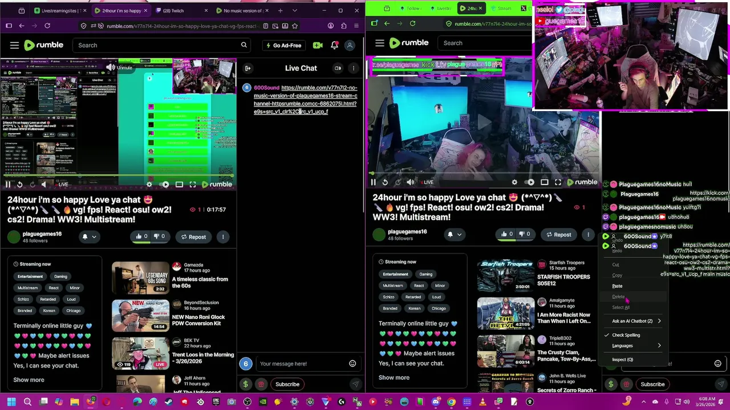Click the left player progress bar
This screenshot has height=410, width=730.
click(x=119, y=177)
